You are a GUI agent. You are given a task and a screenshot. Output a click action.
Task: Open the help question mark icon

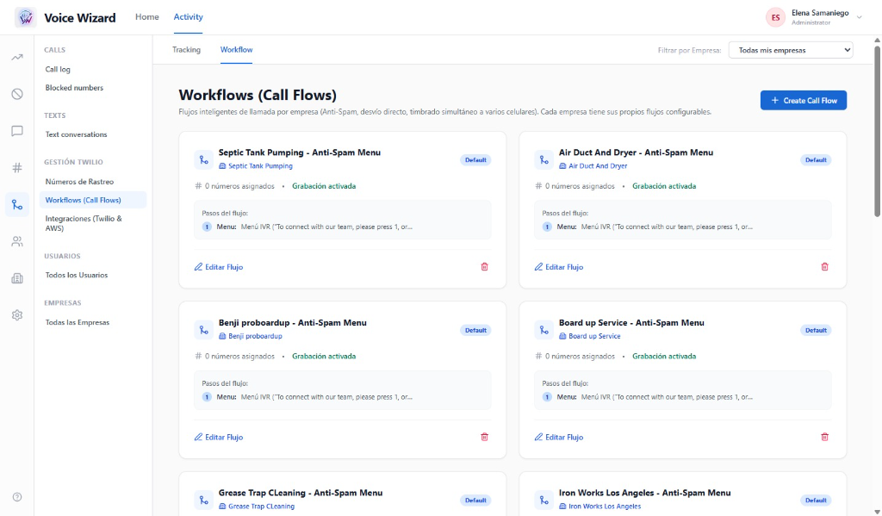(x=17, y=497)
